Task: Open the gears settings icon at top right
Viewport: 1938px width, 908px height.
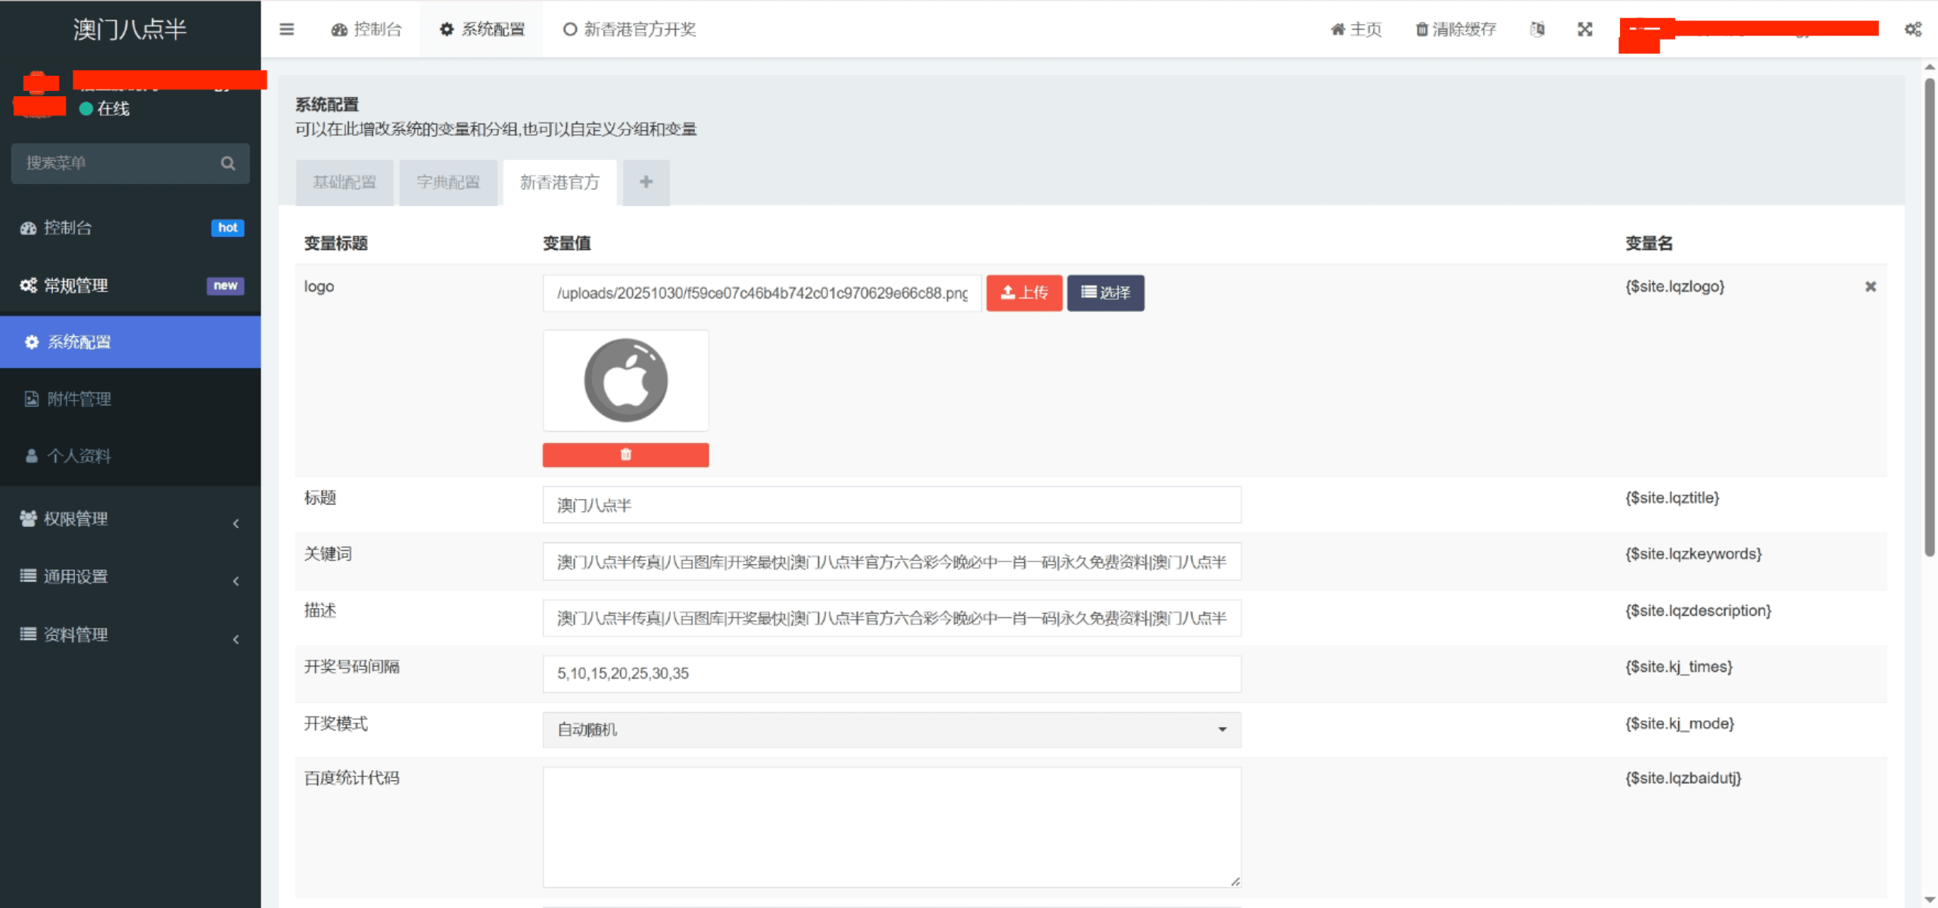Action: 1912,30
